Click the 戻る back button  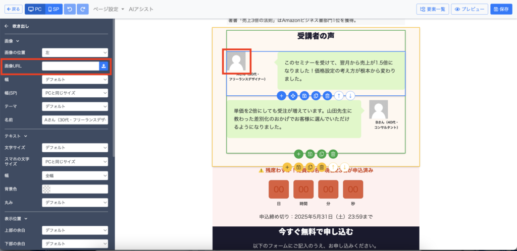[x=13, y=9]
